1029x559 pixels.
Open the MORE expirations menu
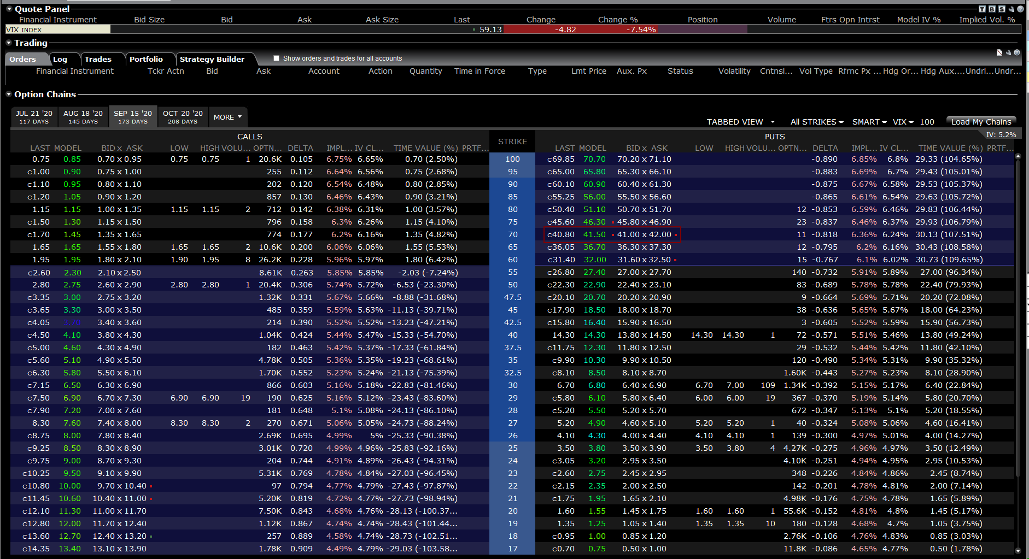pyautogui.click(x=228, y=116)
